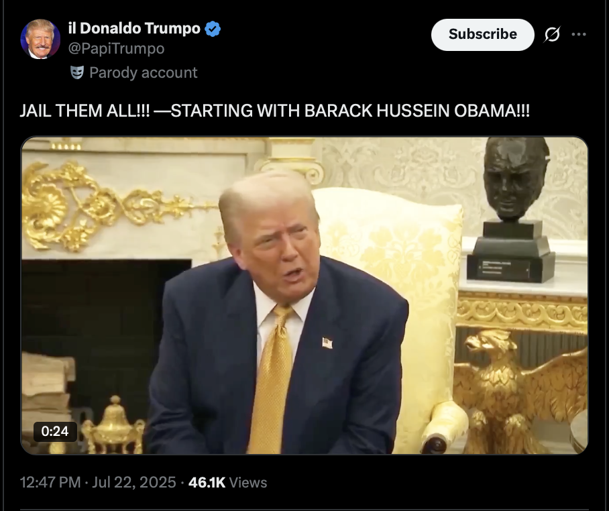
Task: Click the blue verified checkmark badge
Action: pos(213,29)
